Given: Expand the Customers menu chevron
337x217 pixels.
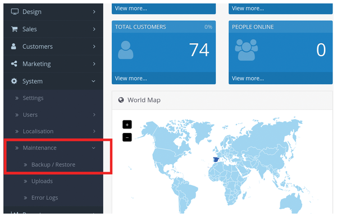Looking at the screenshot, I should [94, 47].
